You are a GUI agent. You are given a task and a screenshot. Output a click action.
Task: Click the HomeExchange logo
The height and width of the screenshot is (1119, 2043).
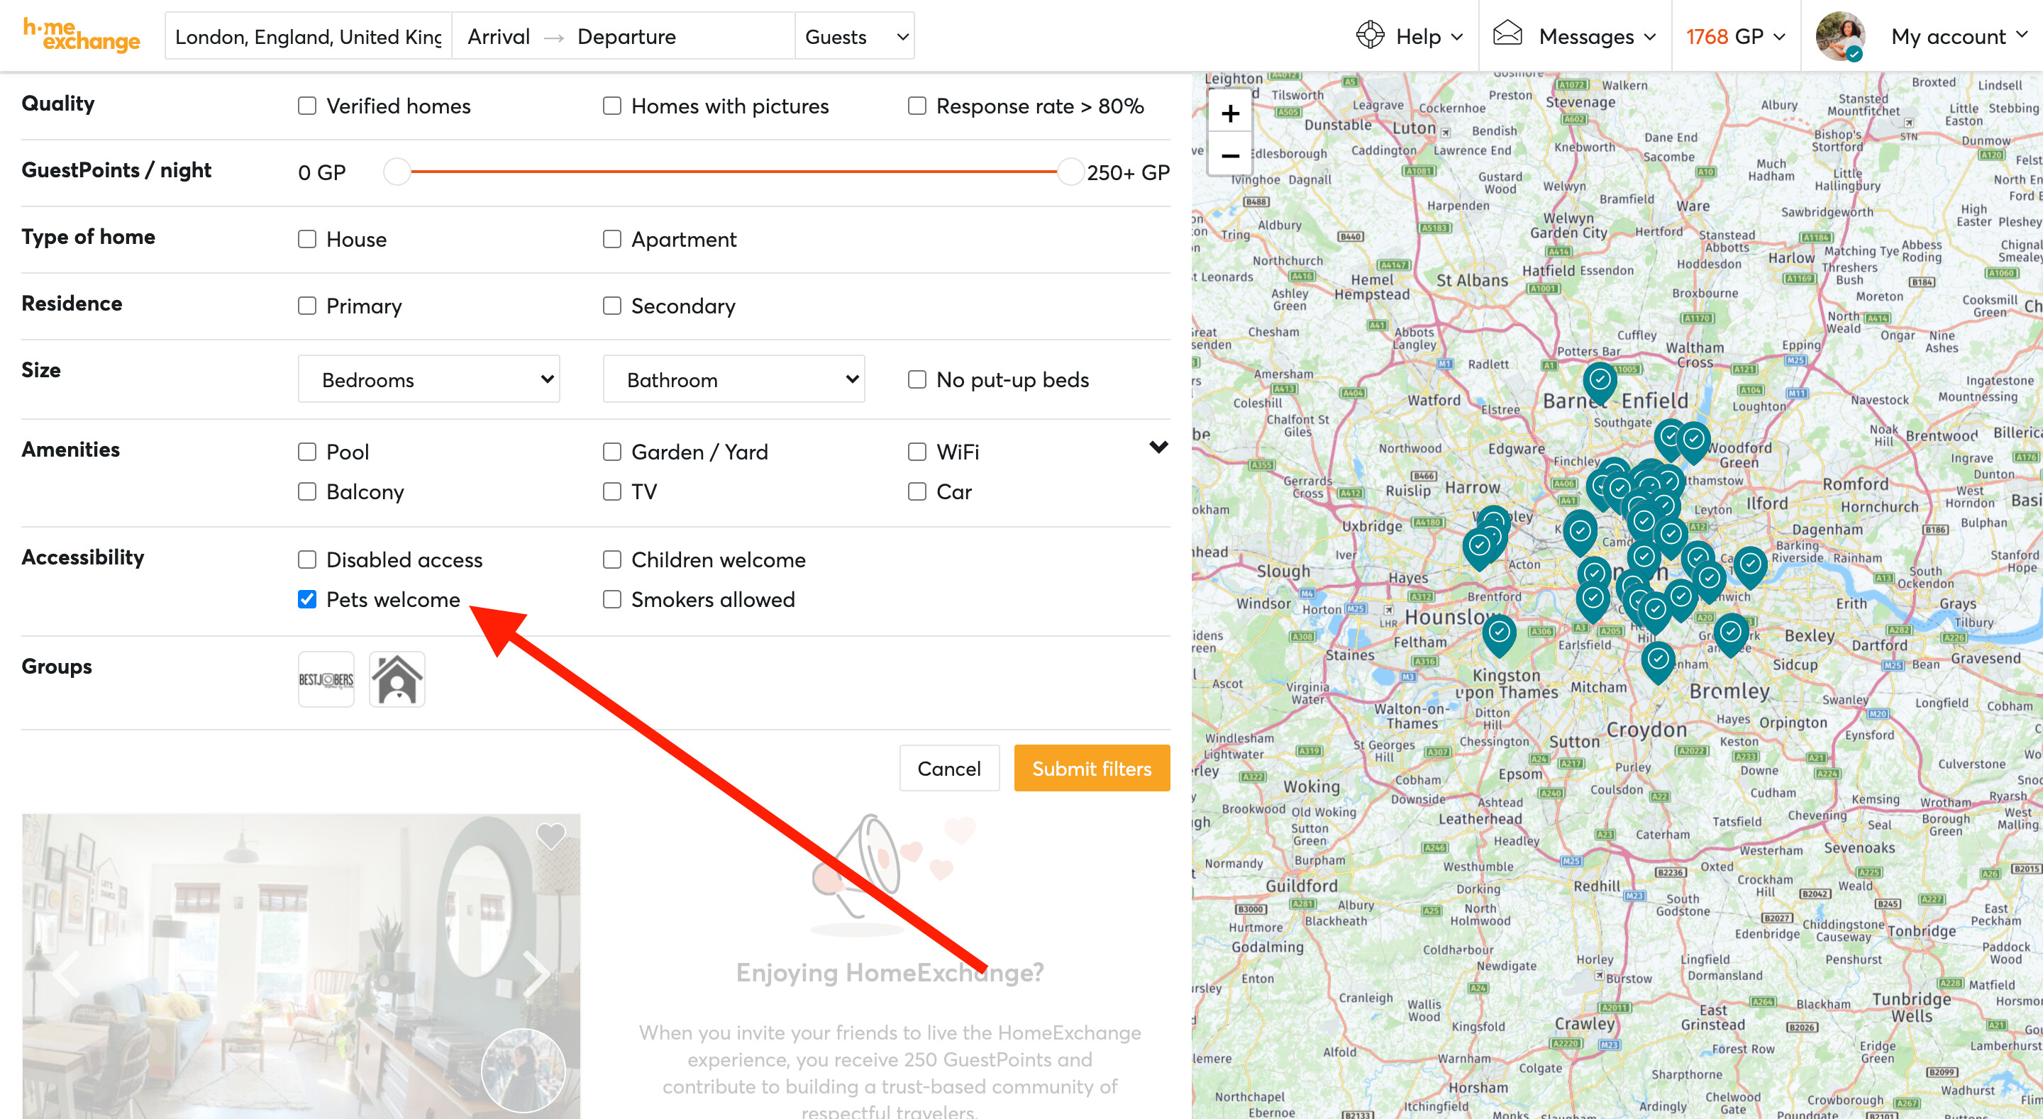coord(81,35)
